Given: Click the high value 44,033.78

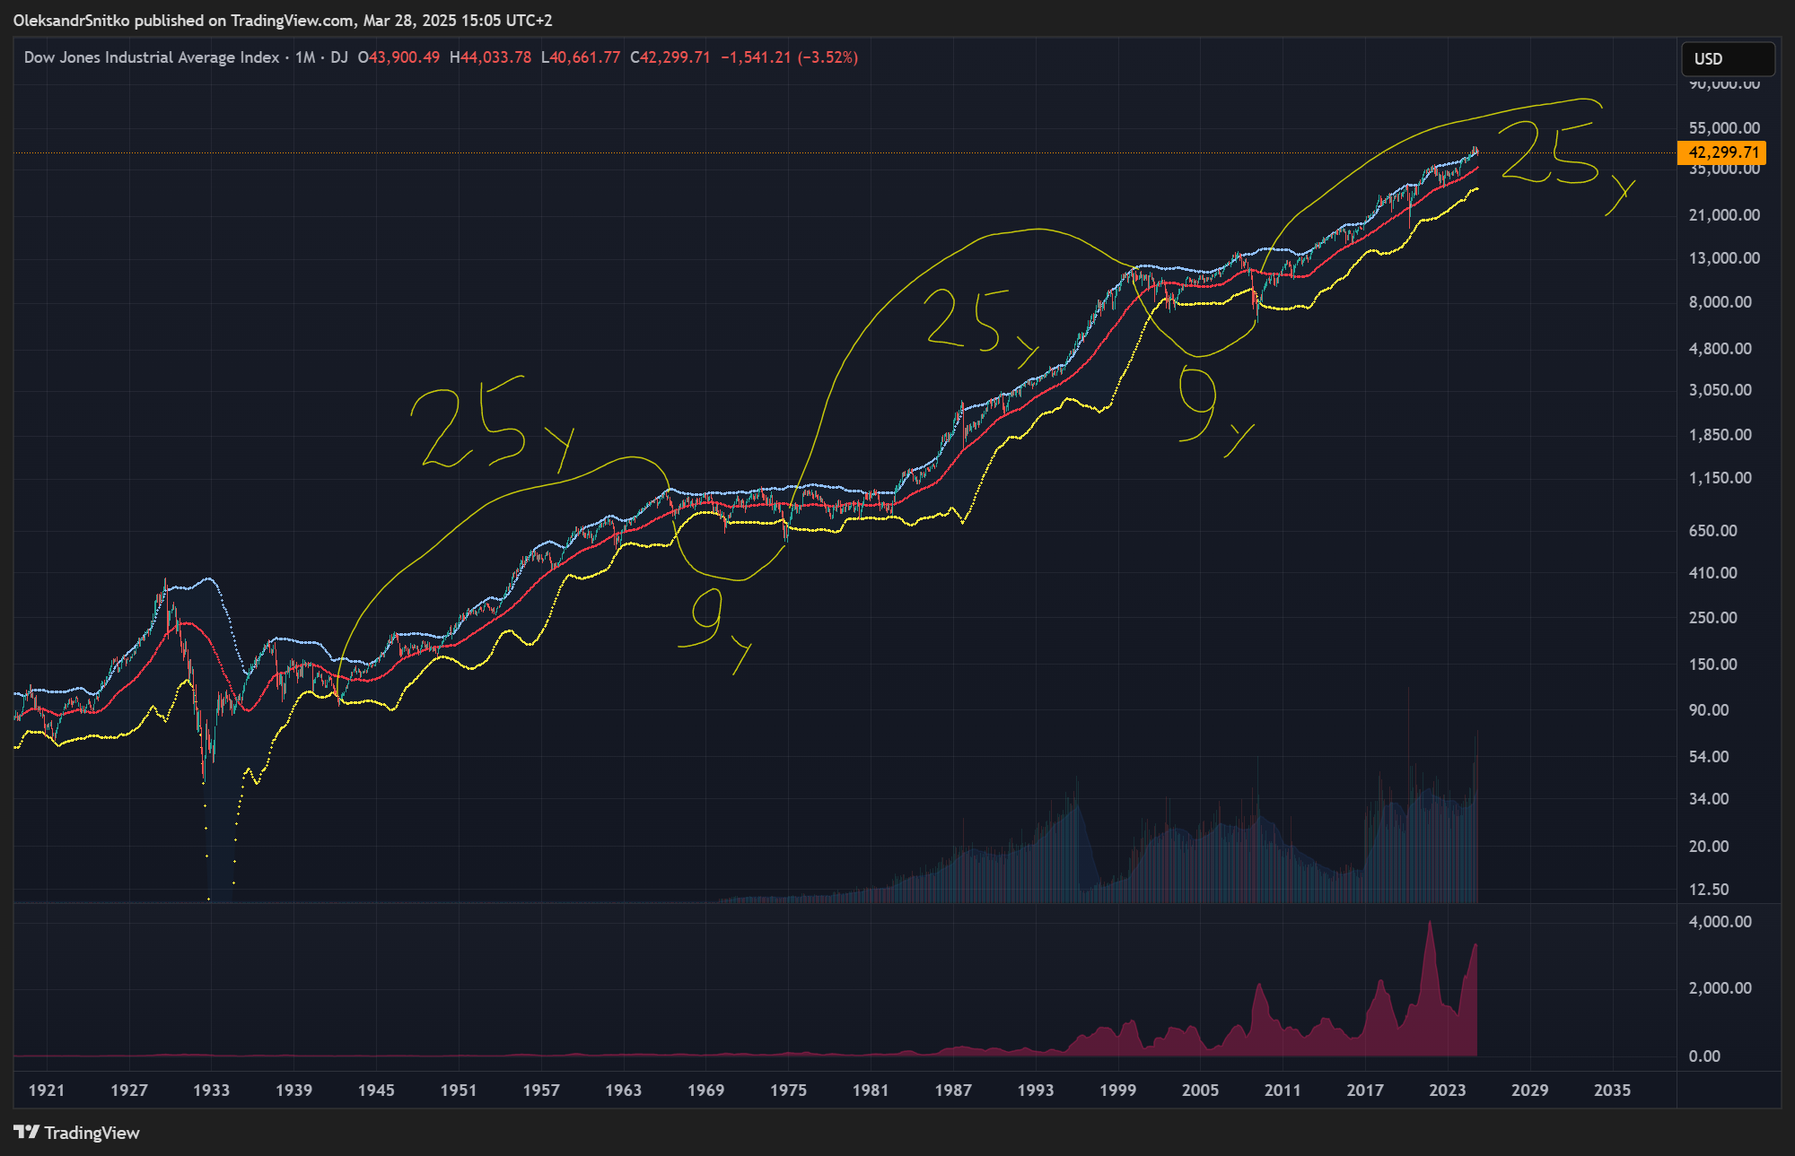Looking at the screenshot, I should [x=496, y=57].
